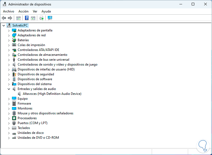Image resolution: width=212 pixels, height=155 pixels.
Task: Collapse Entradas y salidas de audio
Action: [x=9, y=89]
